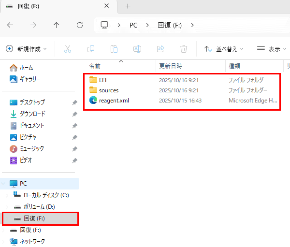Click the monitor icon in address bar

tap(104, 25)
